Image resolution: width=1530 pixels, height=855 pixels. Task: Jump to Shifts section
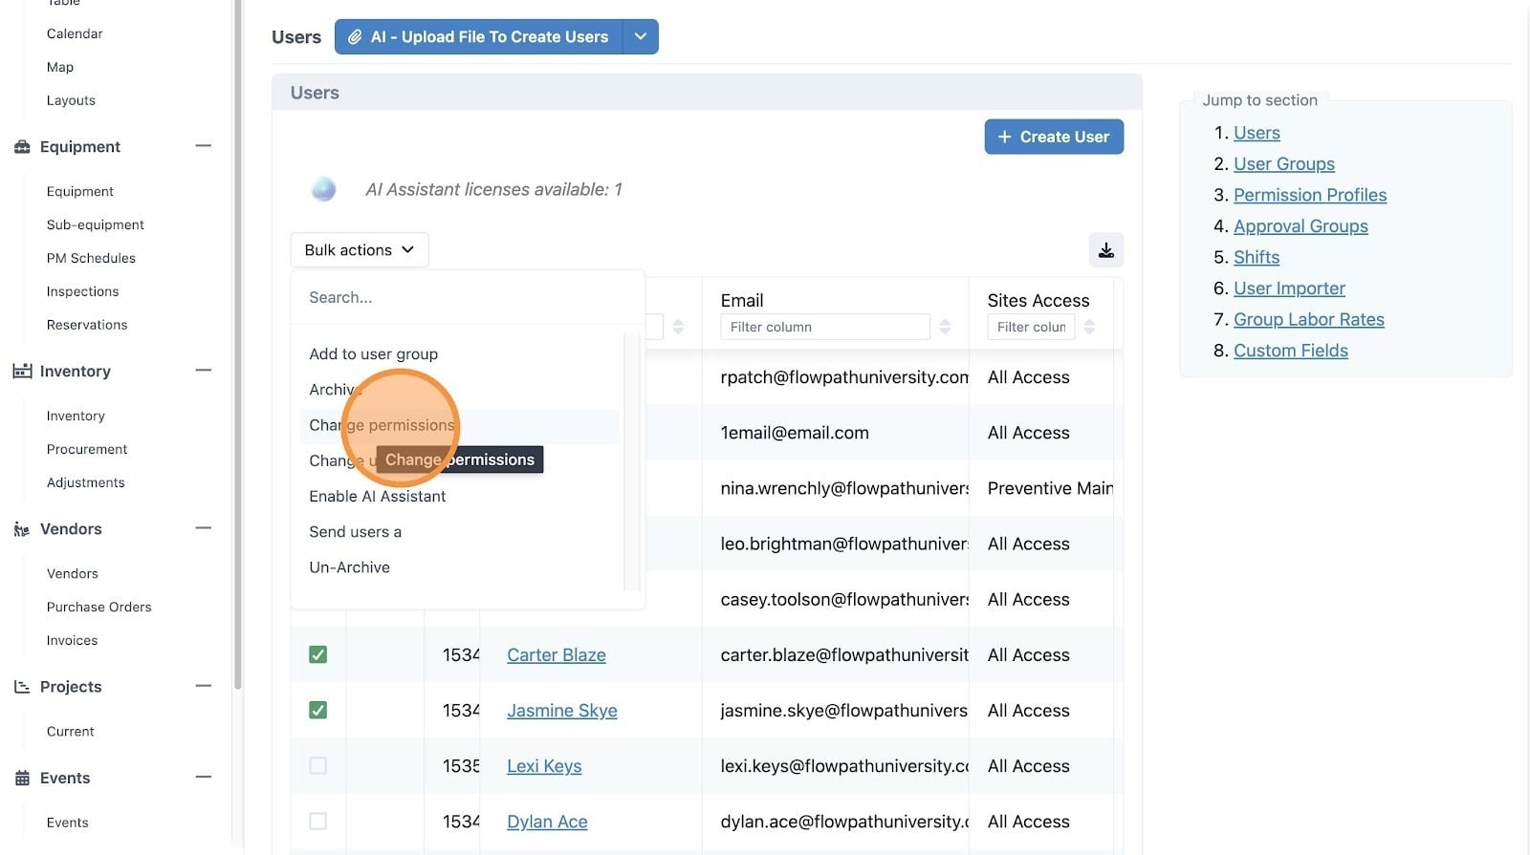pos(1257,257)
